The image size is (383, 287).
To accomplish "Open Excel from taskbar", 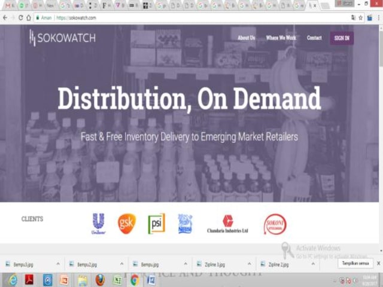I will tap(118, 280).
